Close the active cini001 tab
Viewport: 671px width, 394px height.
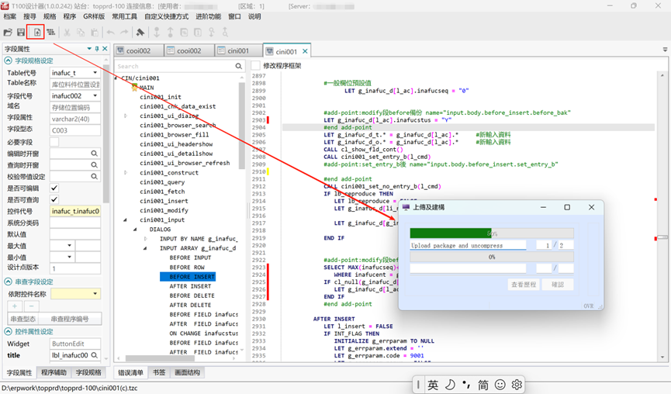(305, 51)
